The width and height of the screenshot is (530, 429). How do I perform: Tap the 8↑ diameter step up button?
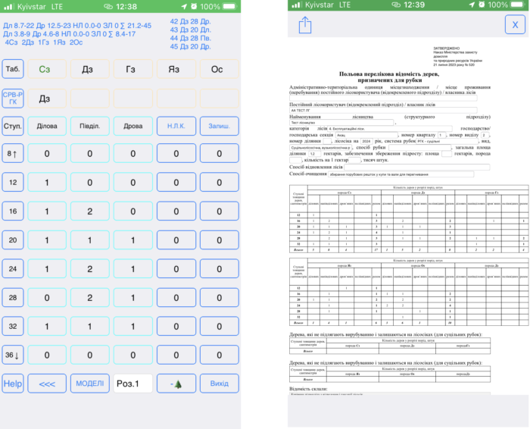point(12,154)
